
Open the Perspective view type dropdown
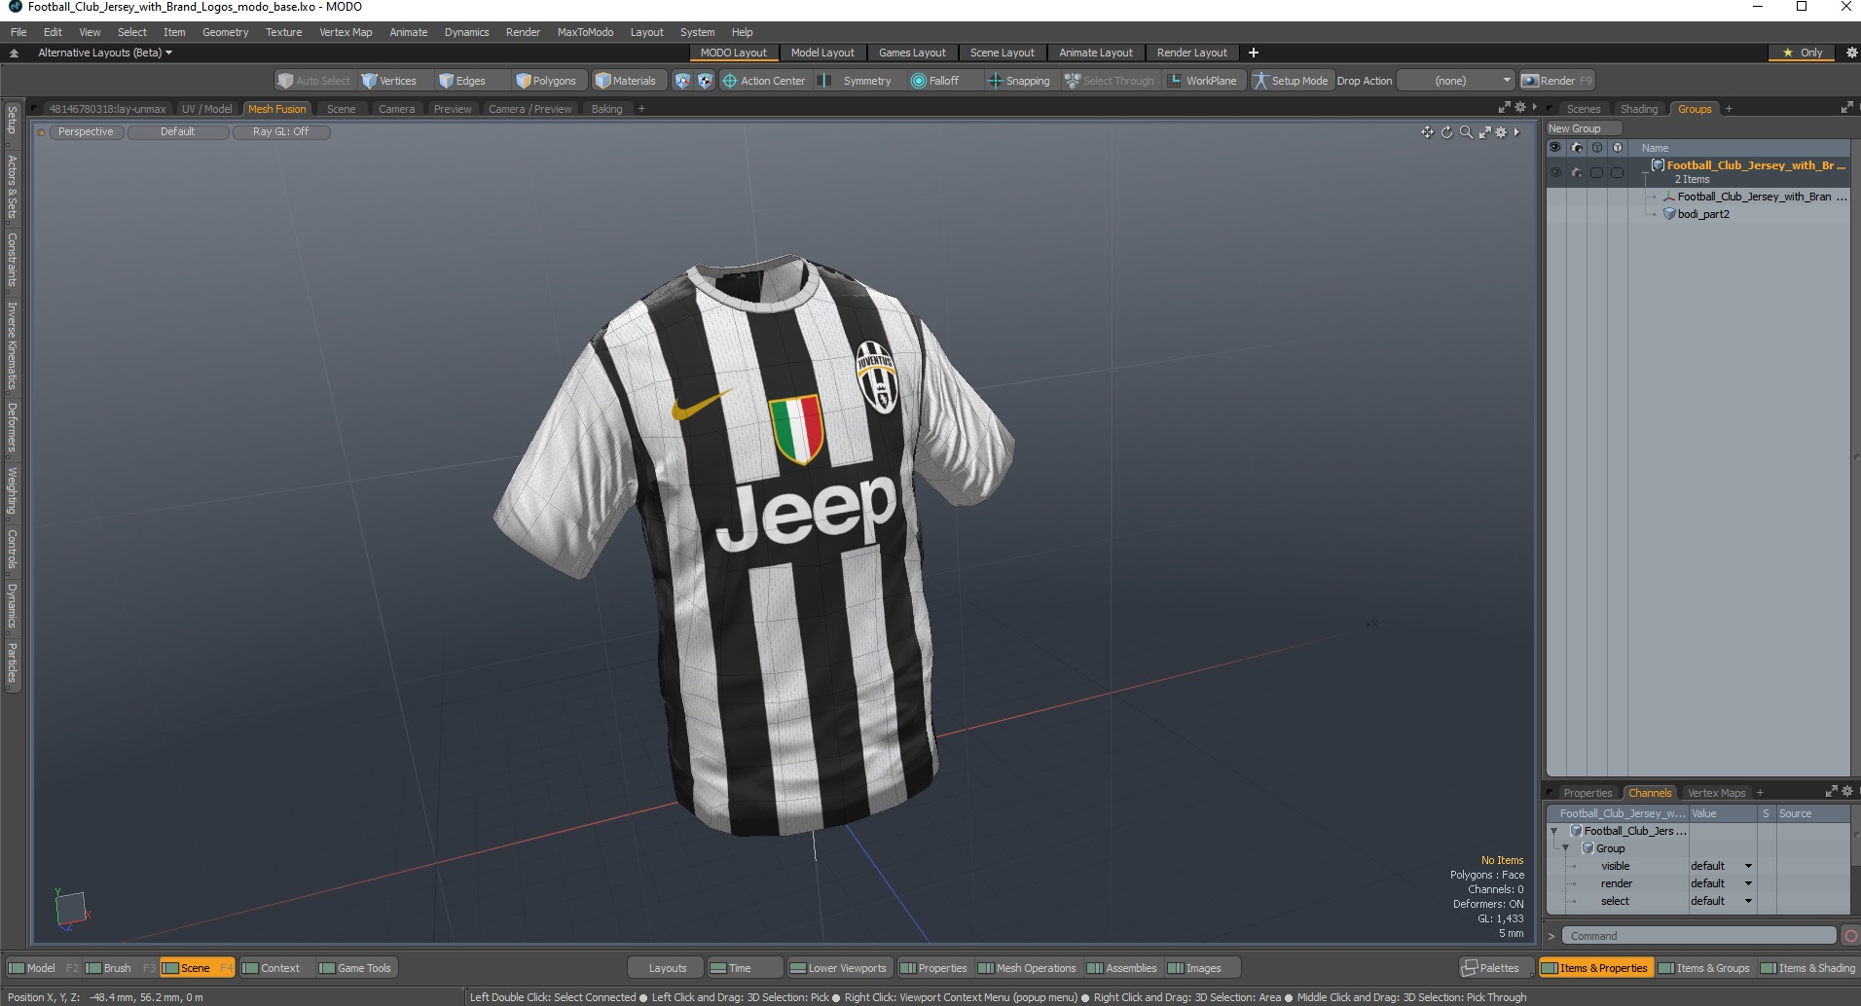[86, 132]
